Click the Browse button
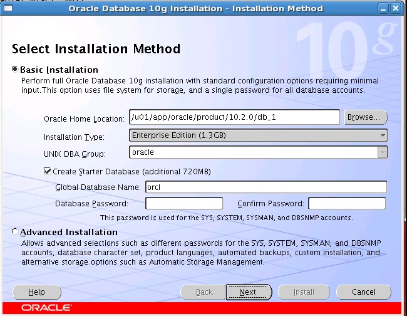This screenshot has width=407, height=316. pos(366,117)
